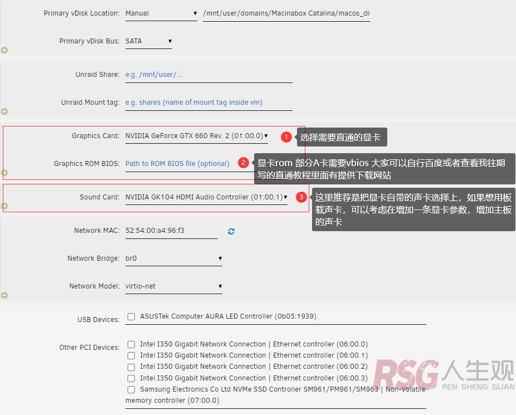Click the Network MAC address field
Screen dimensions: 516x415
tap(172, 231)
